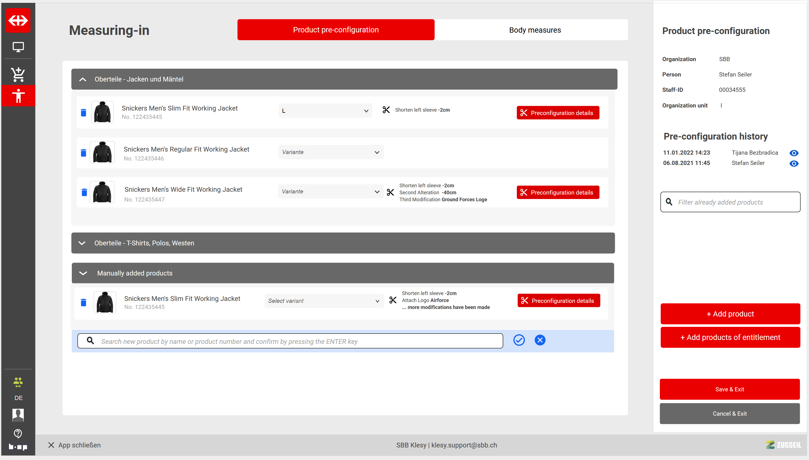Screen dimensions: 809x460
Task: Delete the Regular Fit Working Jacket
Action: click(x=84, y=153)
